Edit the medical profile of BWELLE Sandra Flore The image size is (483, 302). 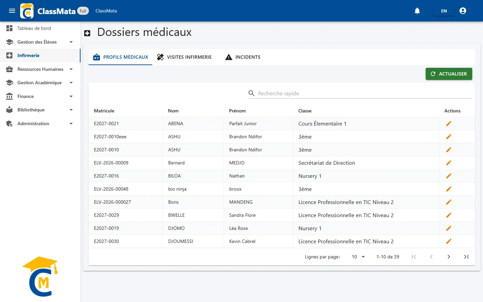pos(448,215)
